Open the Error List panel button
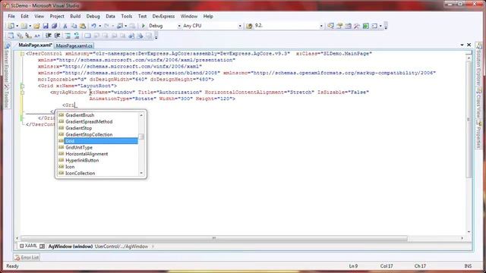 [x=27, y=257]
